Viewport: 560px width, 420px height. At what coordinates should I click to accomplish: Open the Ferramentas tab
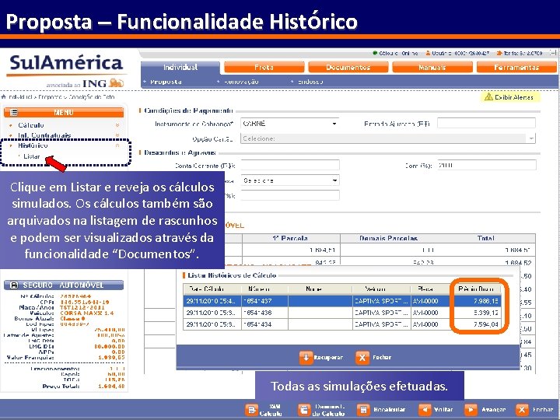(x=516, y=67)
